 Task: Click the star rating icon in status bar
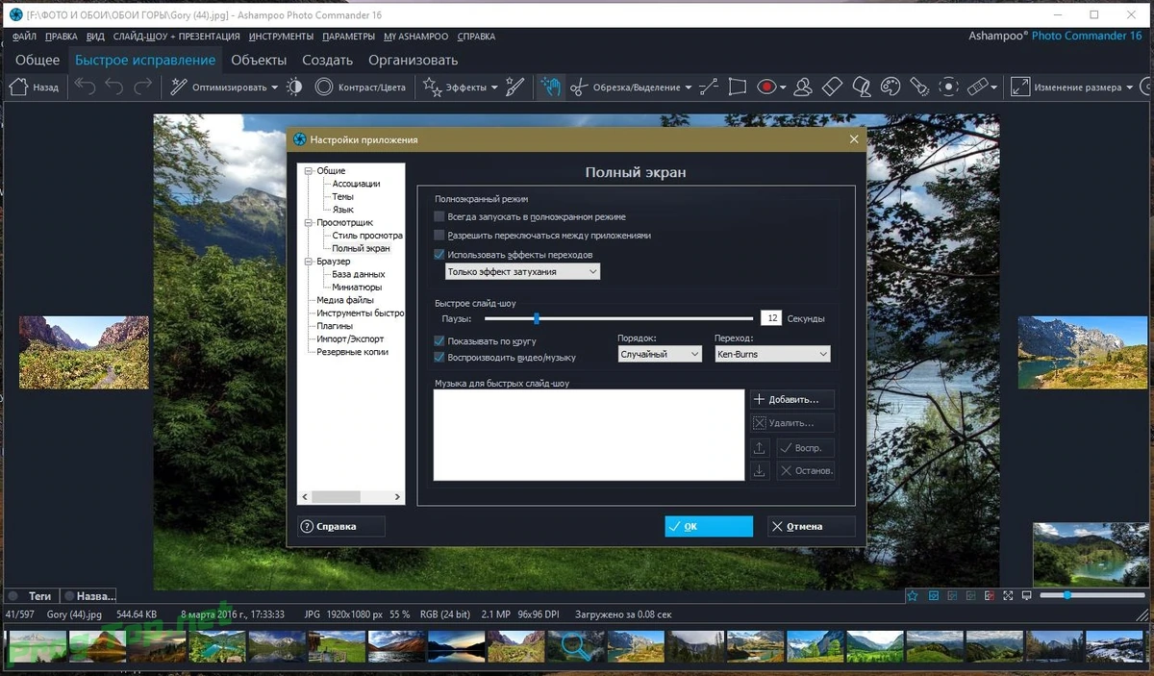[912, 596]
